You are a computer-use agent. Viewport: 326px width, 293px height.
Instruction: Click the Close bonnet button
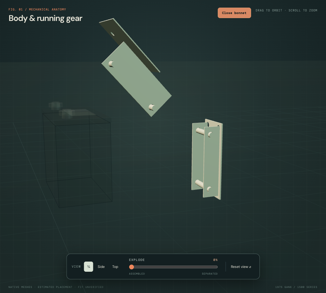(234, 13)
